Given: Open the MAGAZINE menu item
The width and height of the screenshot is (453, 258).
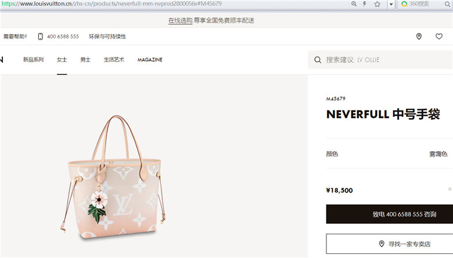Looking at the screenshot, I should click(150, 60).
